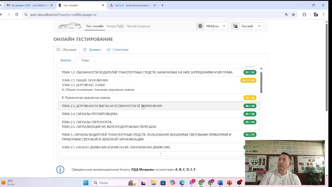Click the site info icon in address bar

coord(26,15)
